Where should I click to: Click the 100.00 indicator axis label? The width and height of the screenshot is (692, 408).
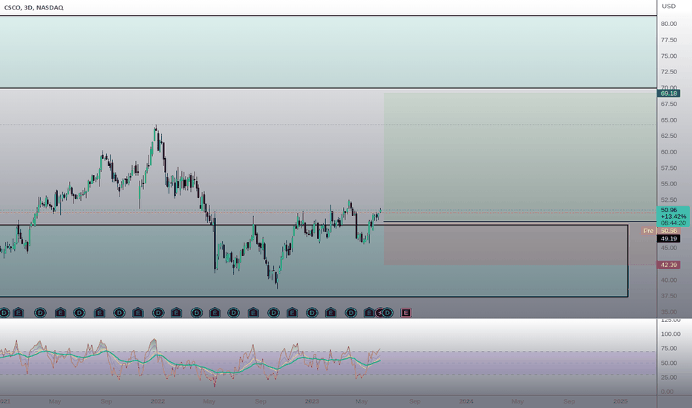click(670, 334)
